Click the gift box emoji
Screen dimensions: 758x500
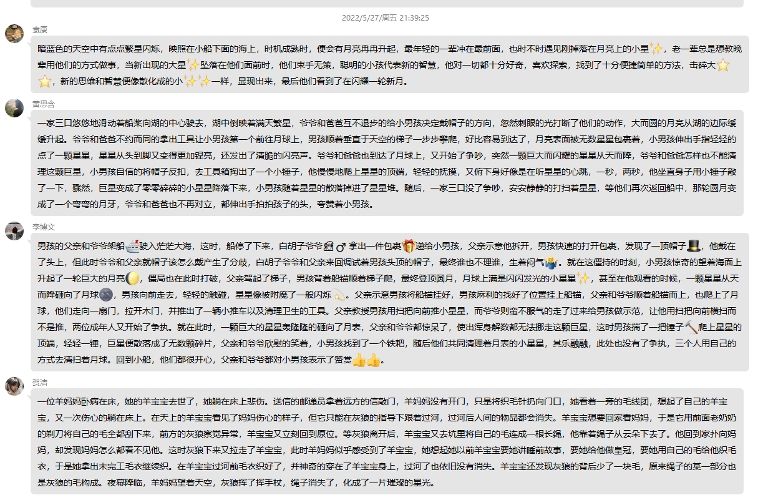[x=408, y=245]
